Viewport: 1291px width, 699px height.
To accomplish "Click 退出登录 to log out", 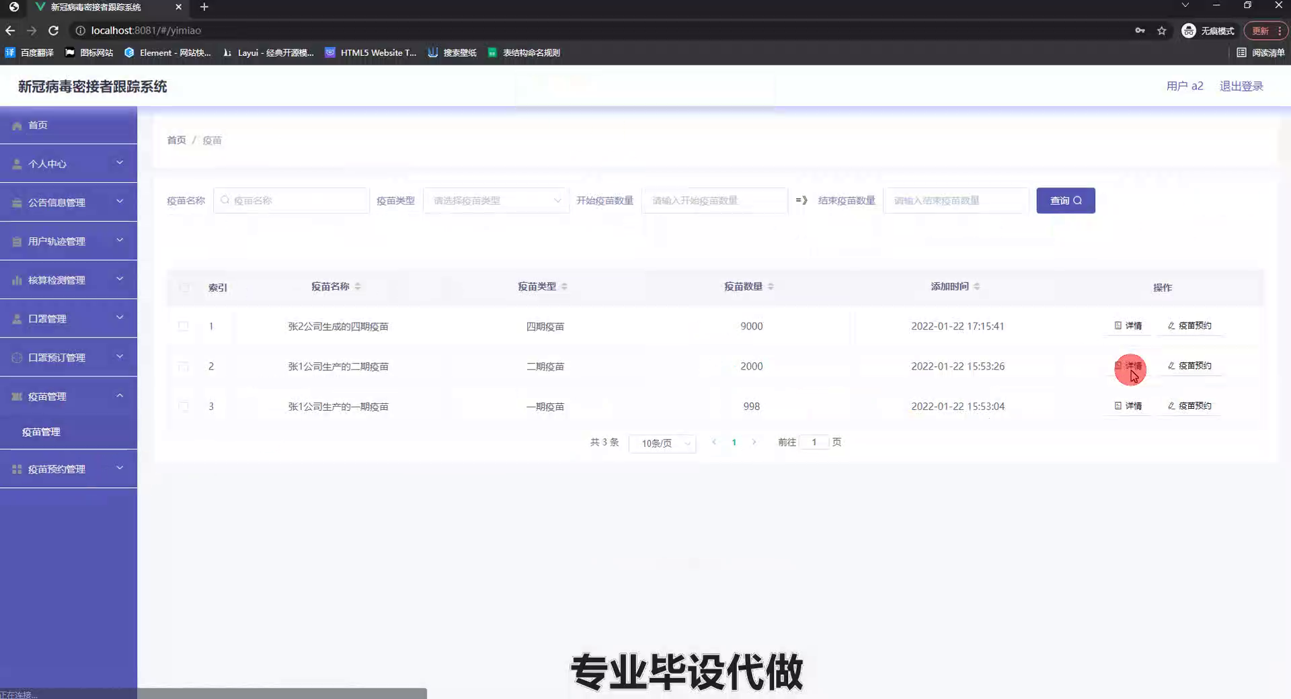I will pyautogui.click(x=1241, y=86).
